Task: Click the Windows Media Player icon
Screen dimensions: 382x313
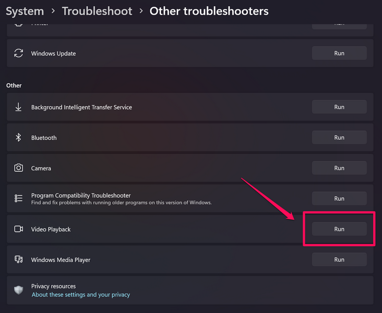Action: 19,259
